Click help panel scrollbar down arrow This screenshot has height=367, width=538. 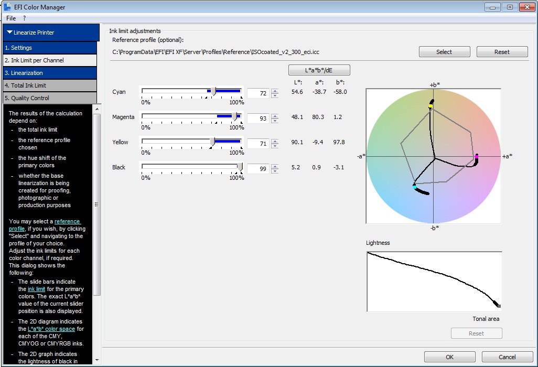[97, 360]
